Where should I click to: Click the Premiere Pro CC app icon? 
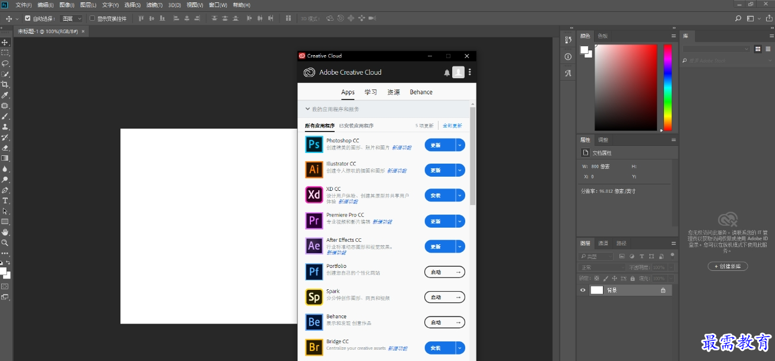point(314,221)
